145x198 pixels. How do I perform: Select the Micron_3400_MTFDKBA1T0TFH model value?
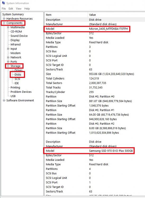108,29
